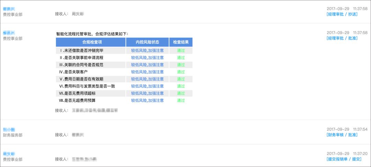Click risk status for 是否关联客户 row
This screenshot has height=167, width=371.
click(147, 72)
